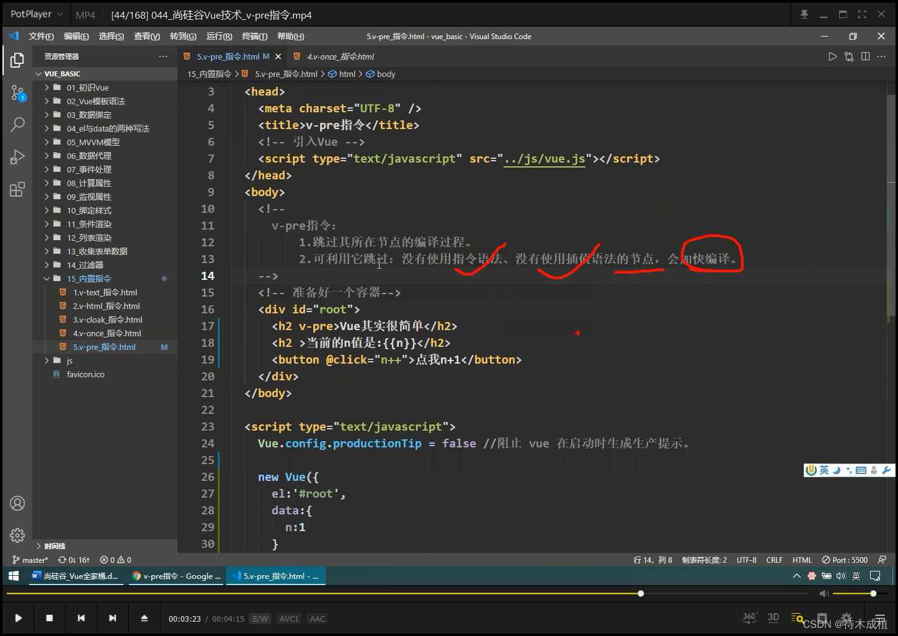Click the VS Code logo icon
The width and height of the screenshot is (898, 636).
pyautogui.click(x=14, y=36)
